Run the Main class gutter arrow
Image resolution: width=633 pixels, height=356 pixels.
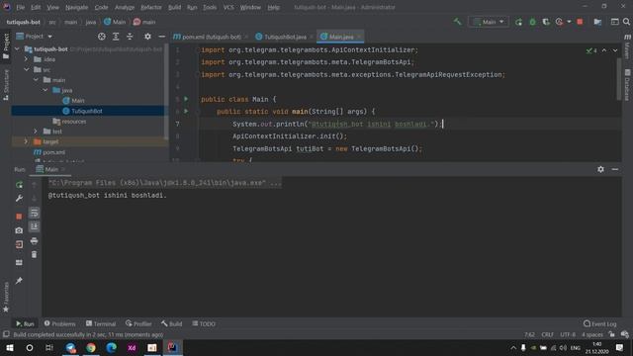coord(186,99)
